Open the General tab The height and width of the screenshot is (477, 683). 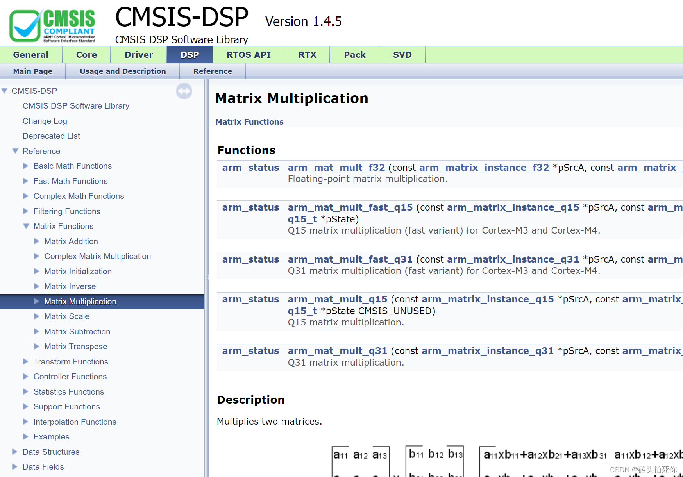click(x=31, y=55)
